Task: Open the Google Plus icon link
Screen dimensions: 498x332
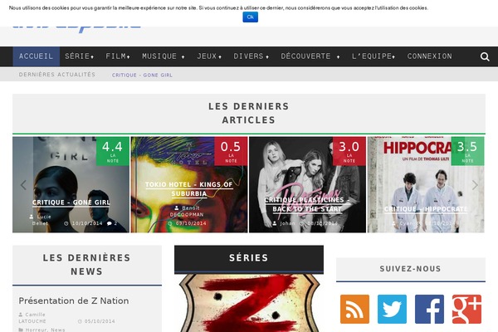Action: 466,309
